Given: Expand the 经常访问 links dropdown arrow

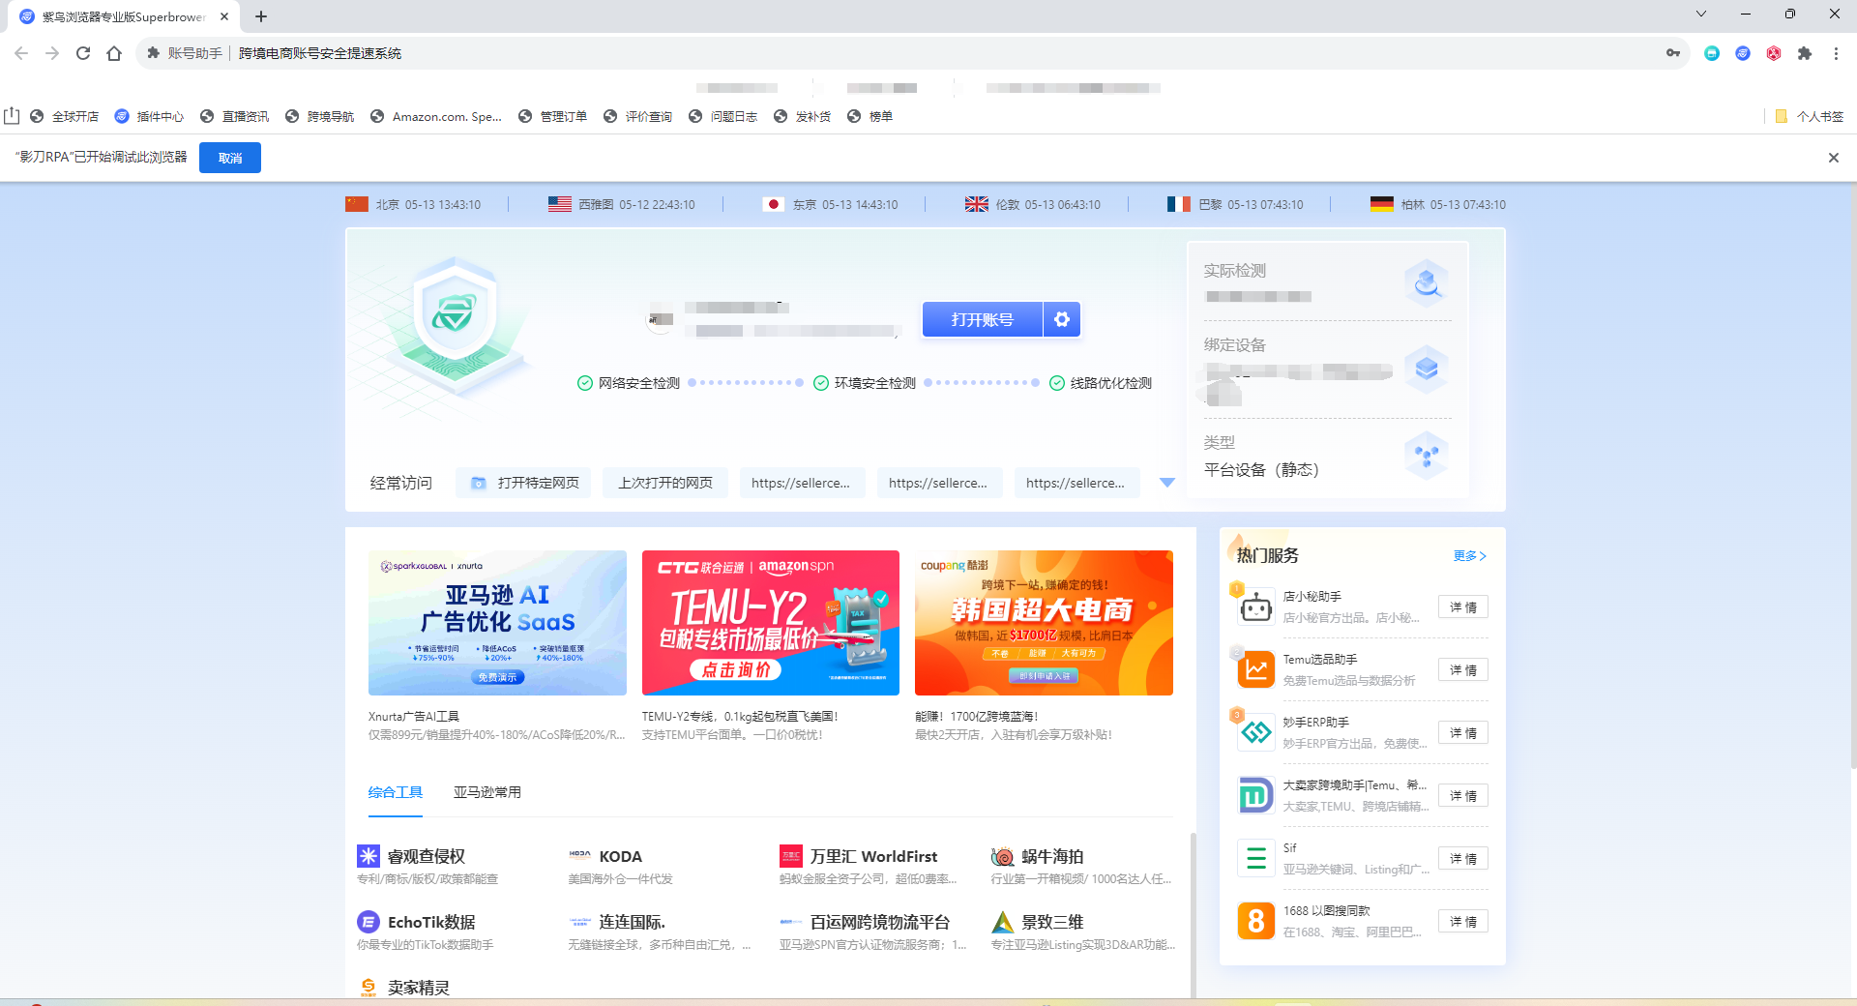Looking at the screenshot, I should 1167,483.
